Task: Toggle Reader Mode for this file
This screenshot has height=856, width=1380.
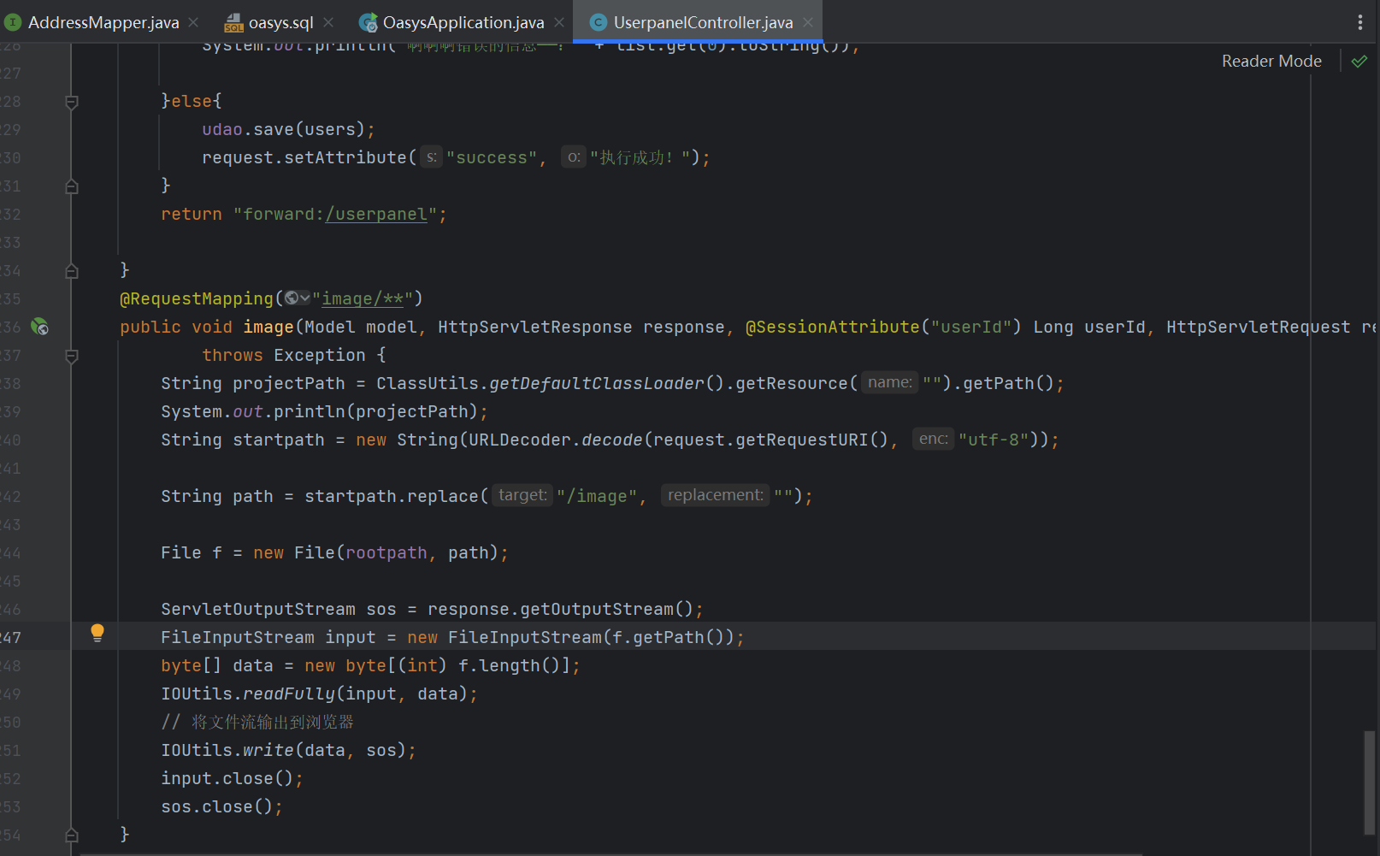Action: point(1271,62)
